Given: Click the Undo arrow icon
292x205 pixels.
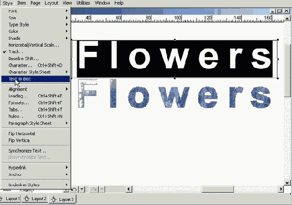Looking at the screenshot, I should click(x=74, y=189).
